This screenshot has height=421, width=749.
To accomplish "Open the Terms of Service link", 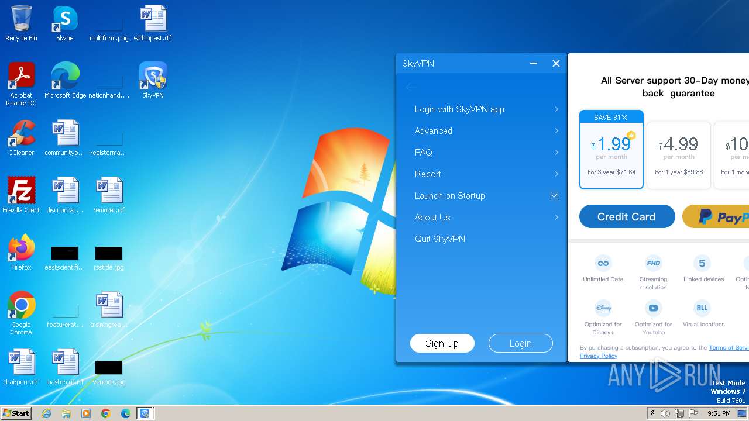I will tap(729, 347).
